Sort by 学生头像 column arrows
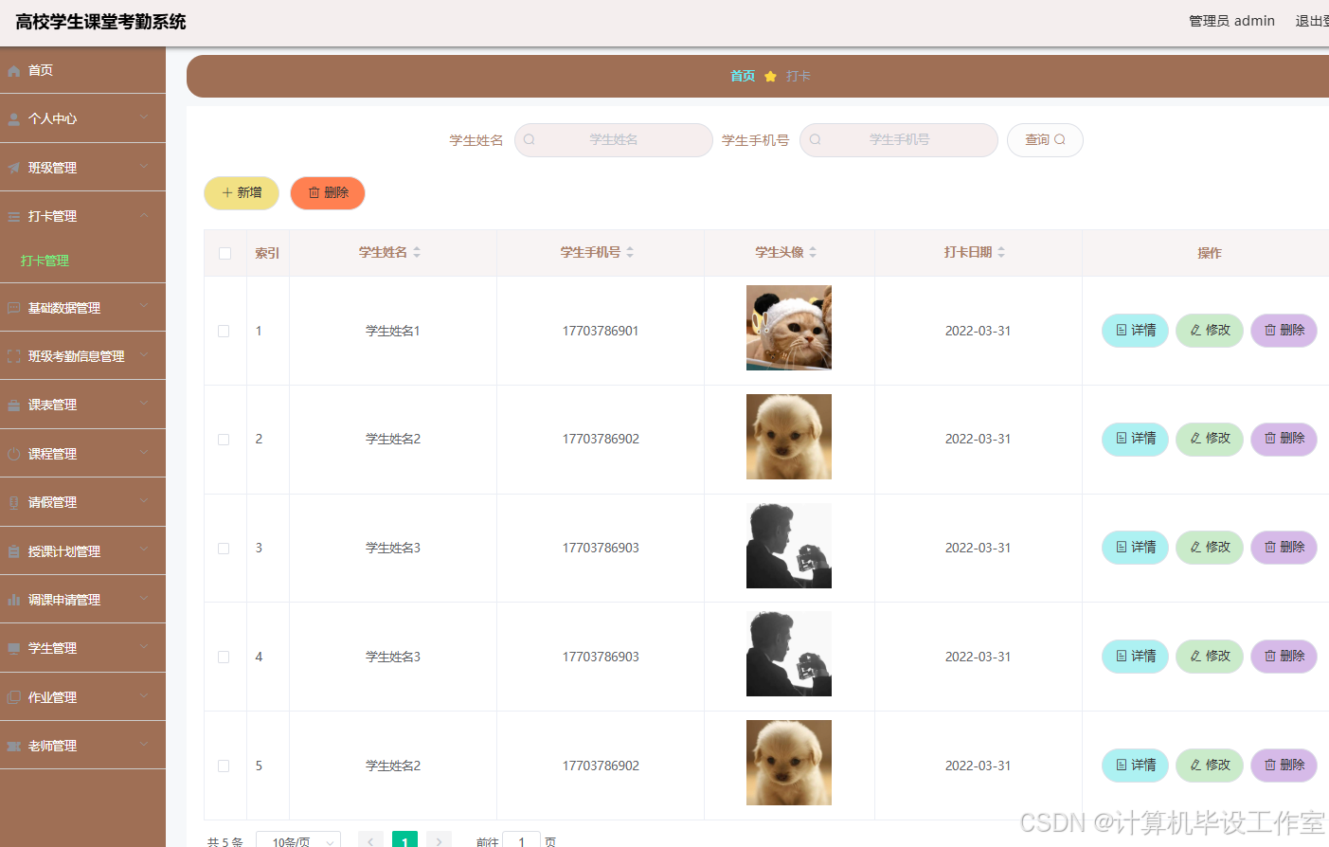Image resolution: width=1329 pixels, height=847 pixels. coord(813,252)
